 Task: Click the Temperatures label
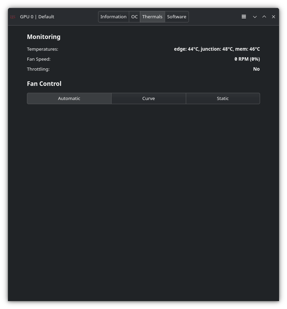pyautogui.click(x=42, y=49)
